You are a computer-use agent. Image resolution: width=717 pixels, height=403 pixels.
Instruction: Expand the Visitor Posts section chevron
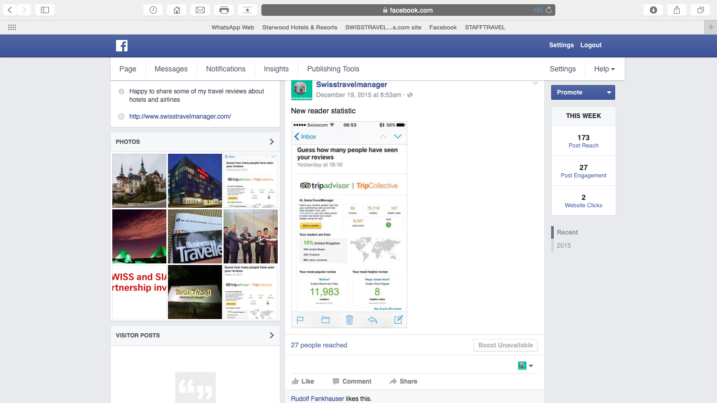click(x=271, y=335)
